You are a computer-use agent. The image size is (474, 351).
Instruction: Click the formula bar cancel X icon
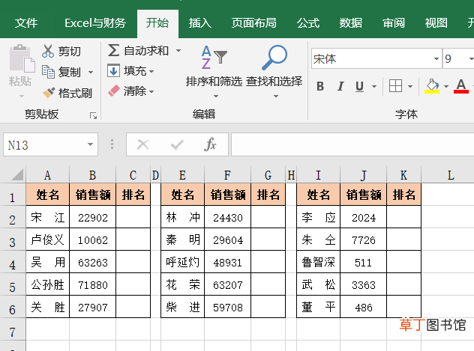pyautogui.click(x=142, y=144)
